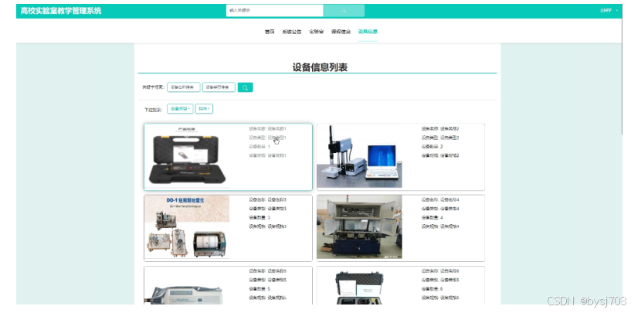Click the 设备数量: 4 text
Viewport: 641px width, 313px height.
point(432,218)
